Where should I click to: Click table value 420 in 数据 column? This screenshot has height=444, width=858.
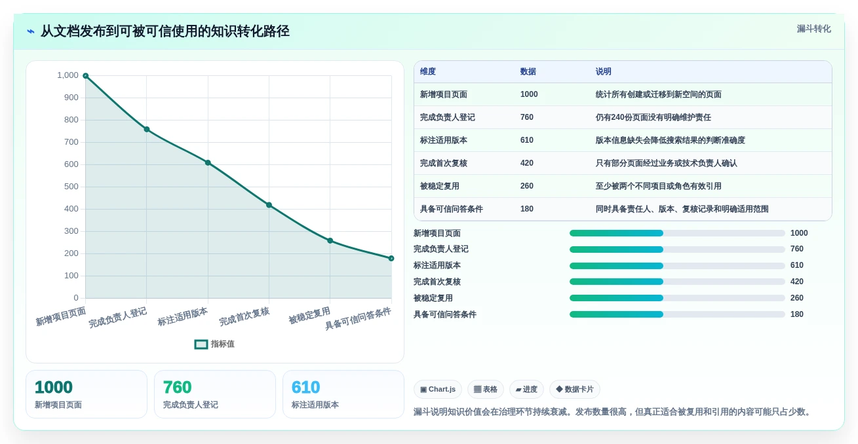[527, 163]
